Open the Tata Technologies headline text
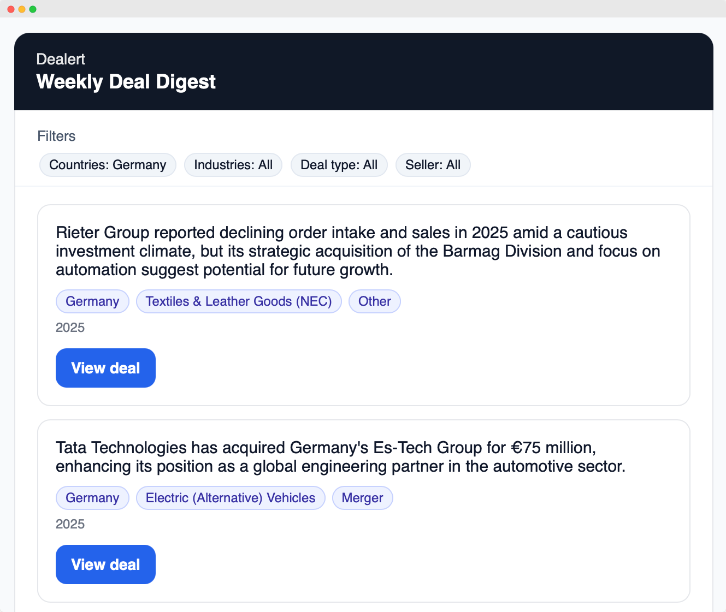Image resolution: width=726 pixels, height=612 pixels. point(341,457)
